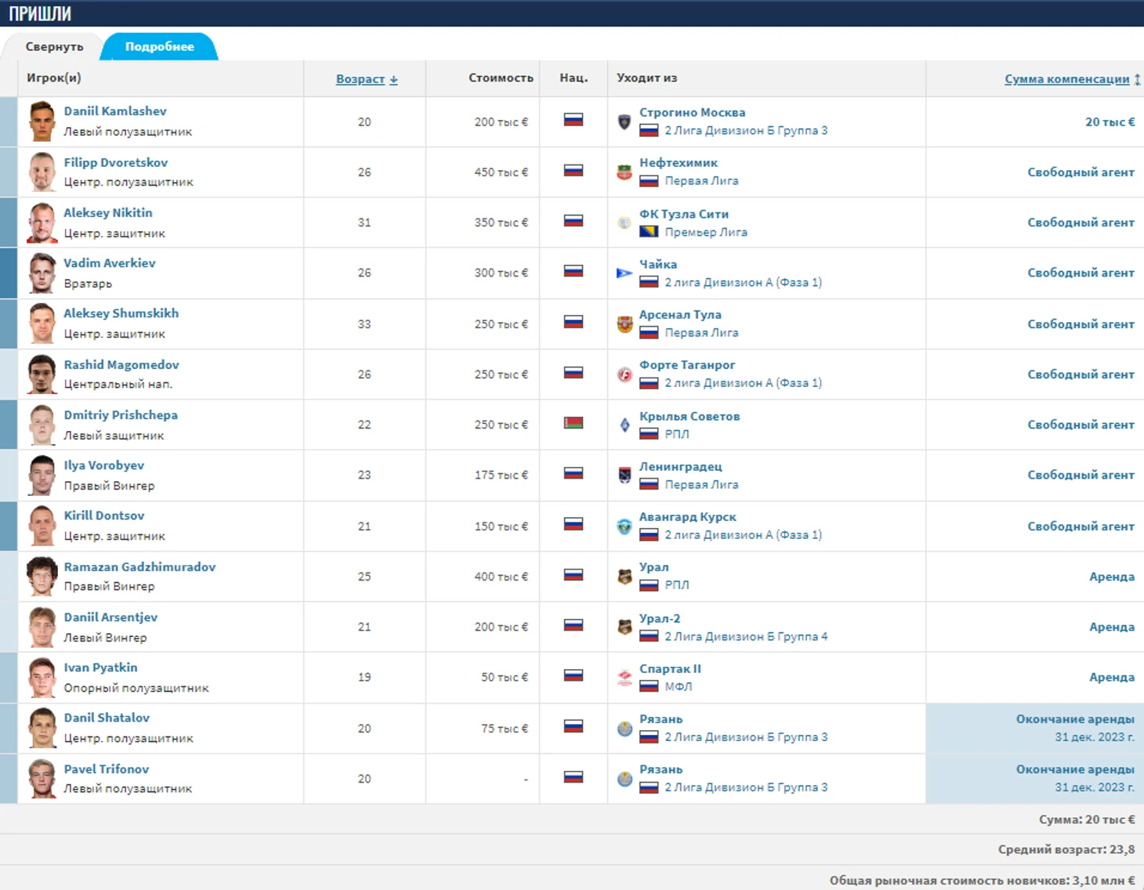Click the Belarus flag for Dmitriy Prishchepa
1144x890 pixels.
[x=574, y=424]
